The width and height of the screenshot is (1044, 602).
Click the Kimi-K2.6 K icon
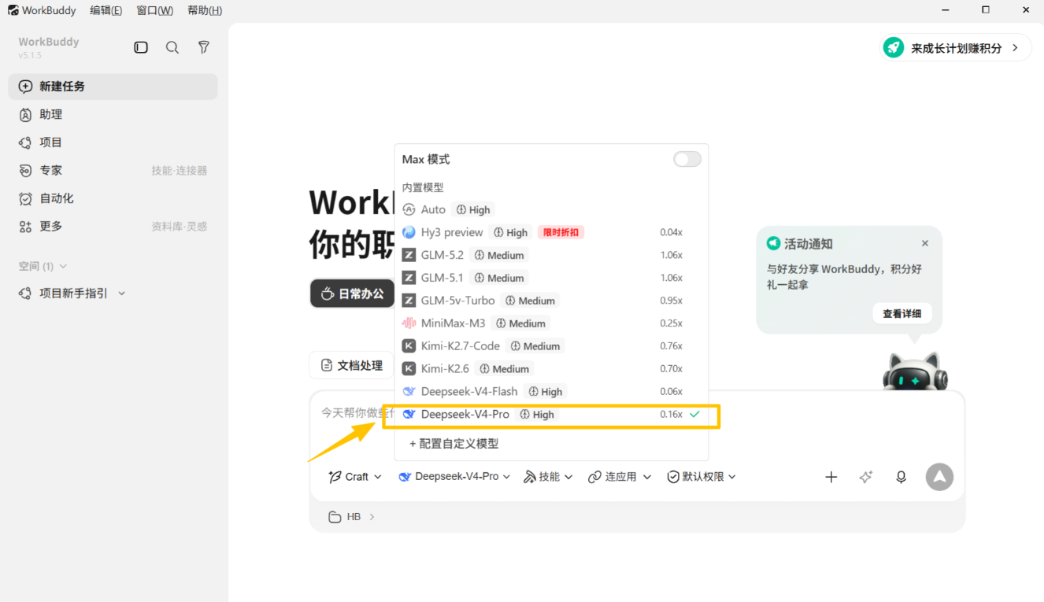click(x=409, y=368)
